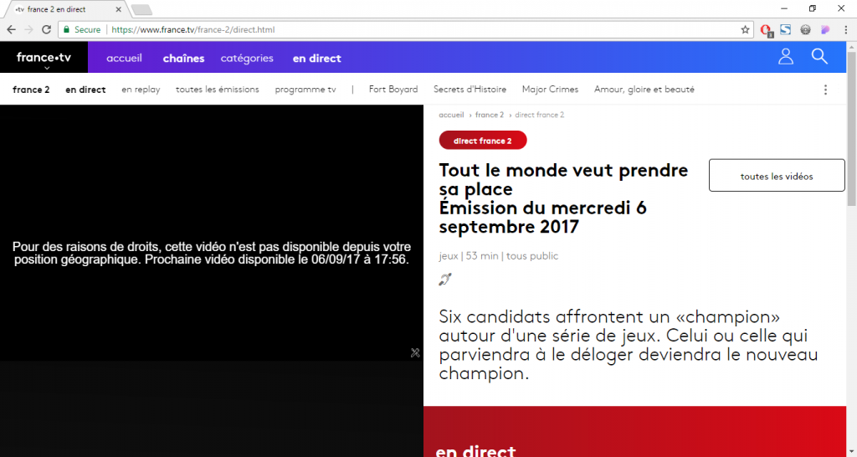Click the france 2 breadcrumb

point(490,115)
